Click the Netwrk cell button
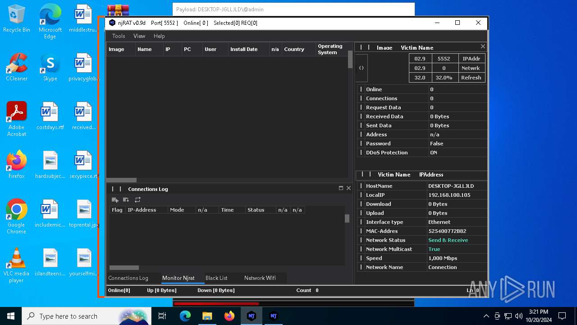This screenshot has height=325, width=577. coord(471,68)
